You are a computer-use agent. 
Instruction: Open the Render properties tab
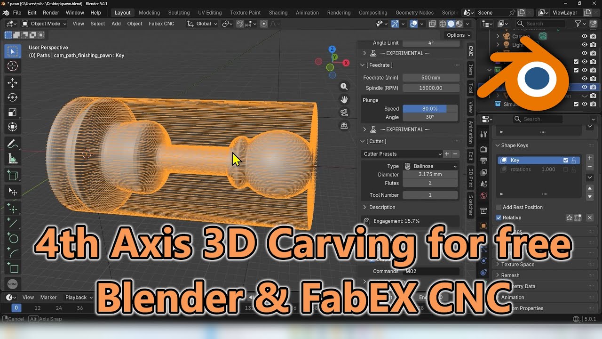click(x=483, y=149)
